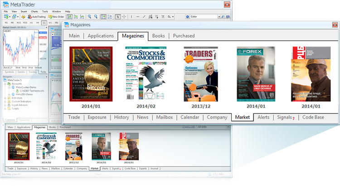
Task: Select the vertical line drawing tool
Action: [x=131, y=17]
